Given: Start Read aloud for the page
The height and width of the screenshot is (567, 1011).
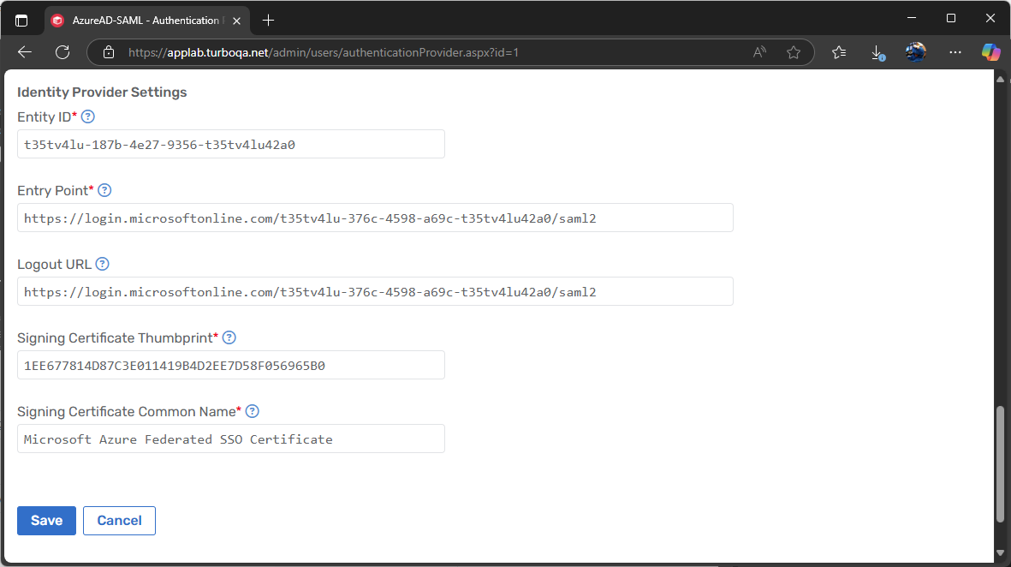Looking at the screenshot, I should click(x=758, y=51).
